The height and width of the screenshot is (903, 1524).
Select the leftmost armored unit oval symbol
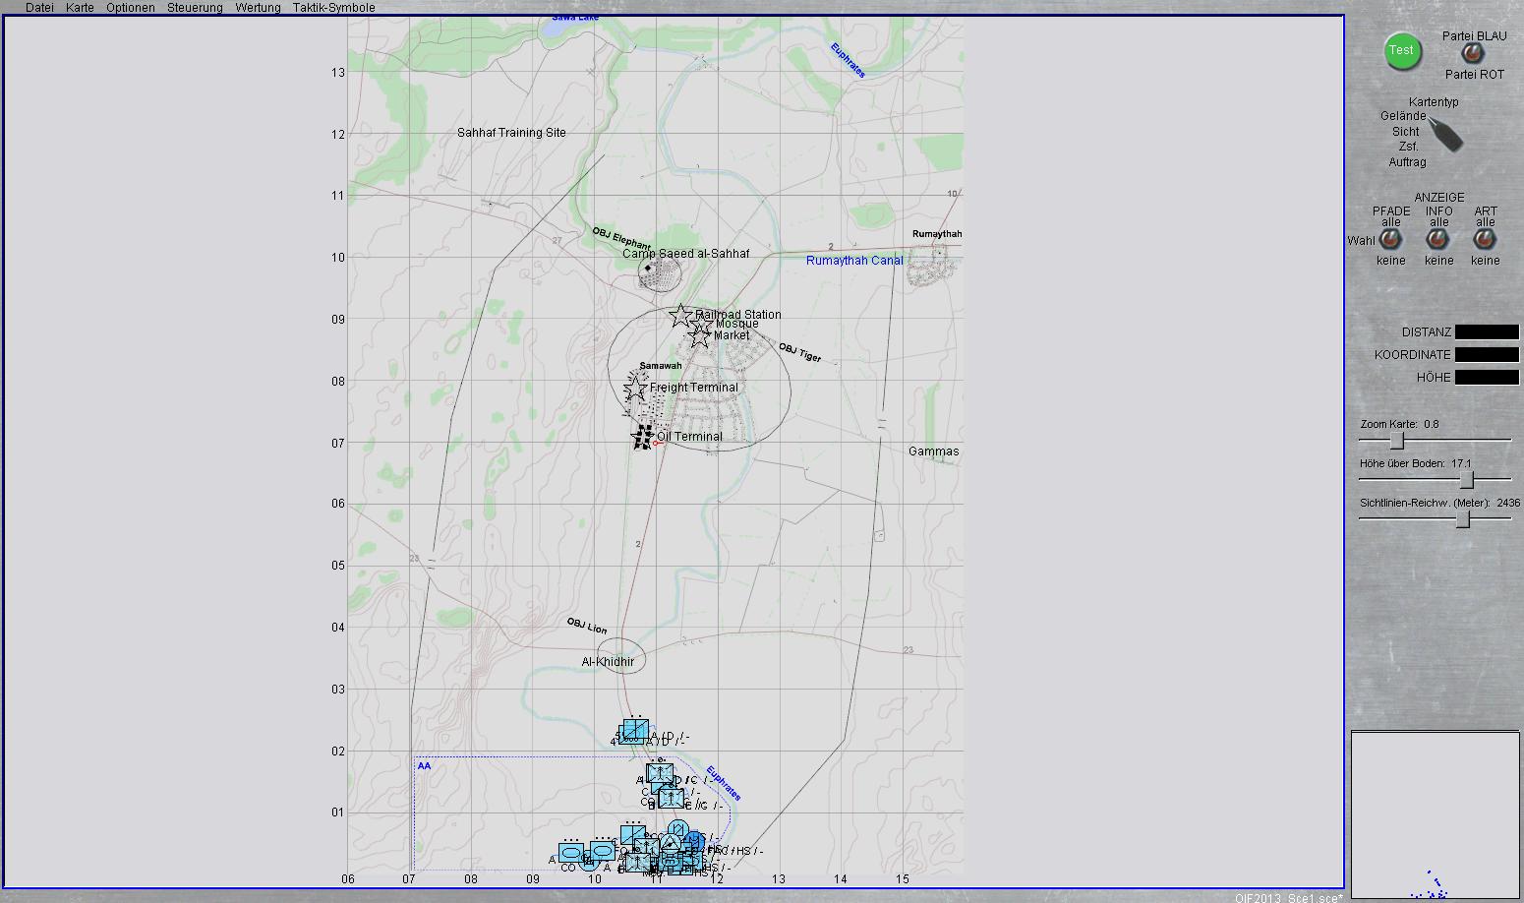pos(571,851)
